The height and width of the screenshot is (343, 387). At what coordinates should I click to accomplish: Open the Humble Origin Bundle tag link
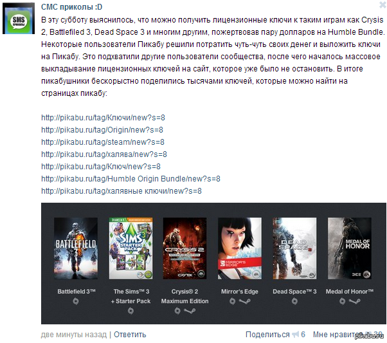tap(130, 179)
